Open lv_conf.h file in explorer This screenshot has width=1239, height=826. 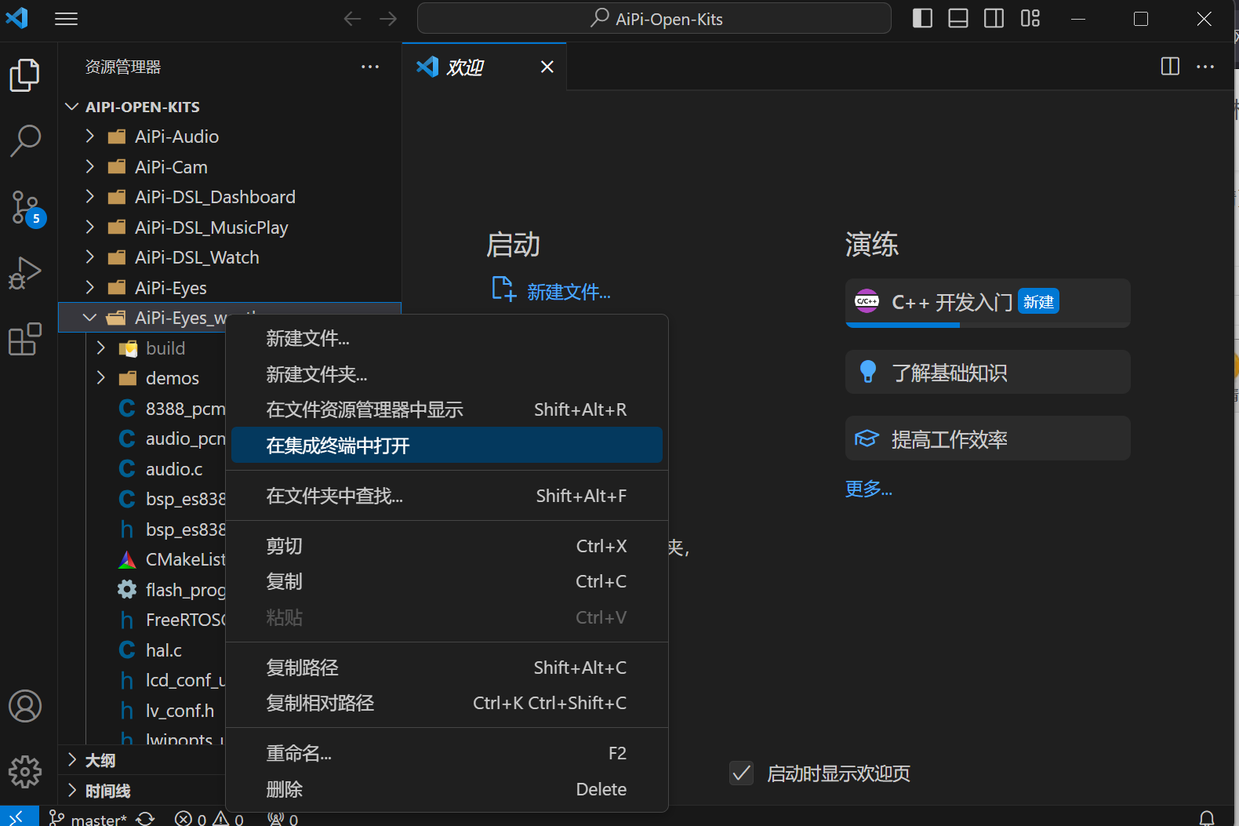pos(143,711)
